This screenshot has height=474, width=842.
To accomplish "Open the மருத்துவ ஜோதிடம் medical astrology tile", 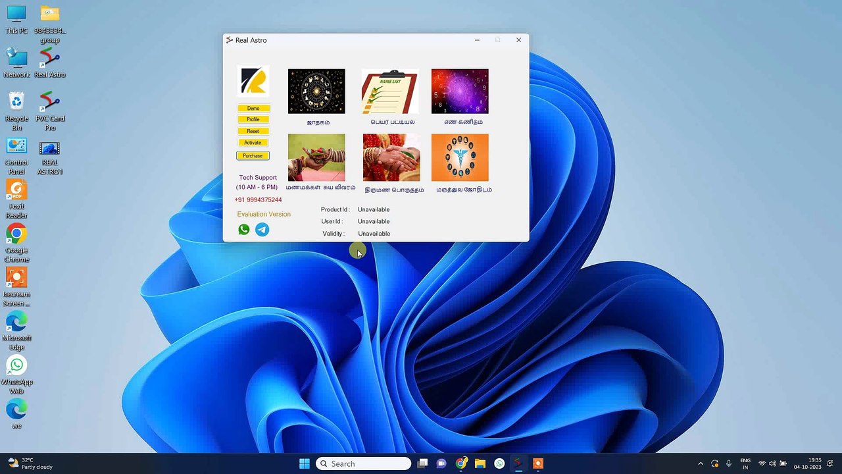I will click(460, 157).
